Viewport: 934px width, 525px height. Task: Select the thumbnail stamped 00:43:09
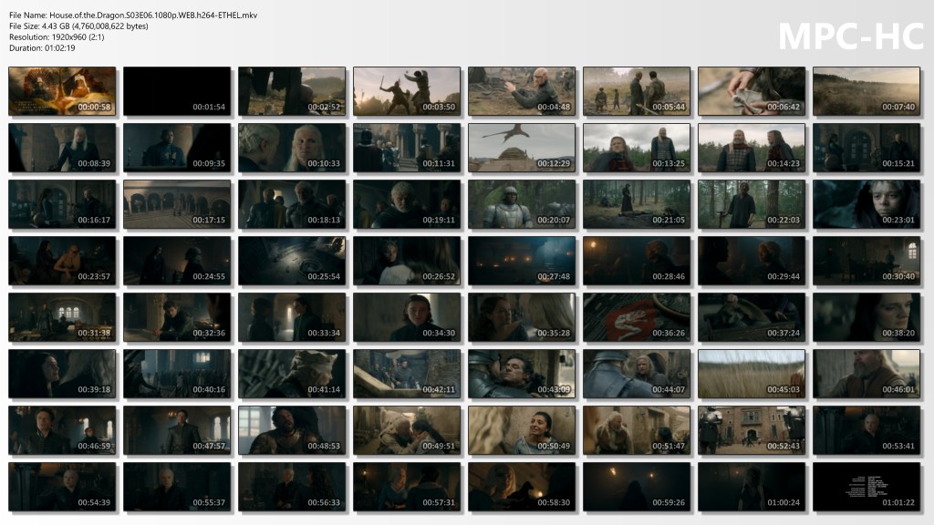(x=522, y=374)
